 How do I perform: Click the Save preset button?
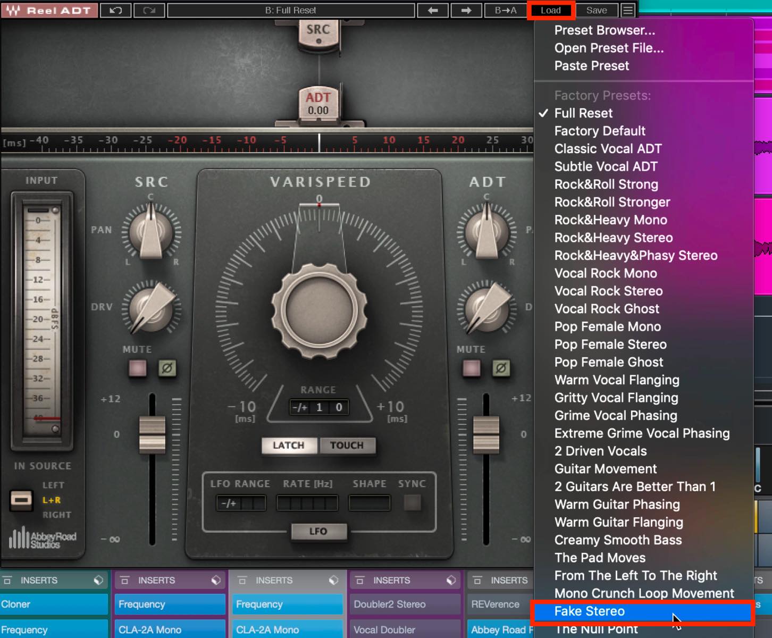click(x=597, y=10)
